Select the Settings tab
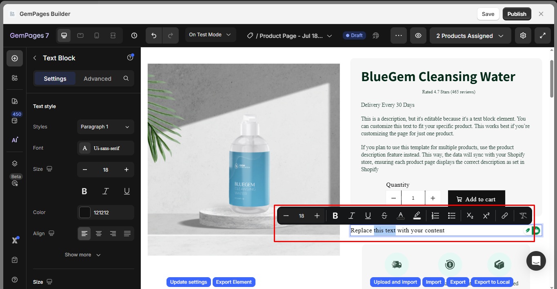Image resolution: width=557 pixels, height=289 pixels. pyautogui.click(x=55, y=79)
